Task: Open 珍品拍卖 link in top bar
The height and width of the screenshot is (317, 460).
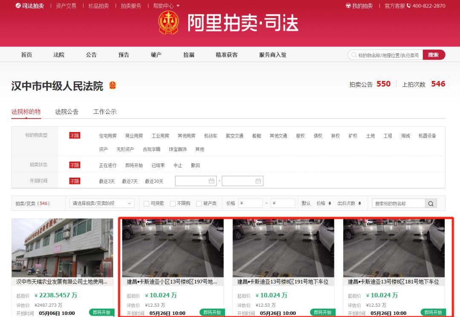Action: tap(98, 6)
